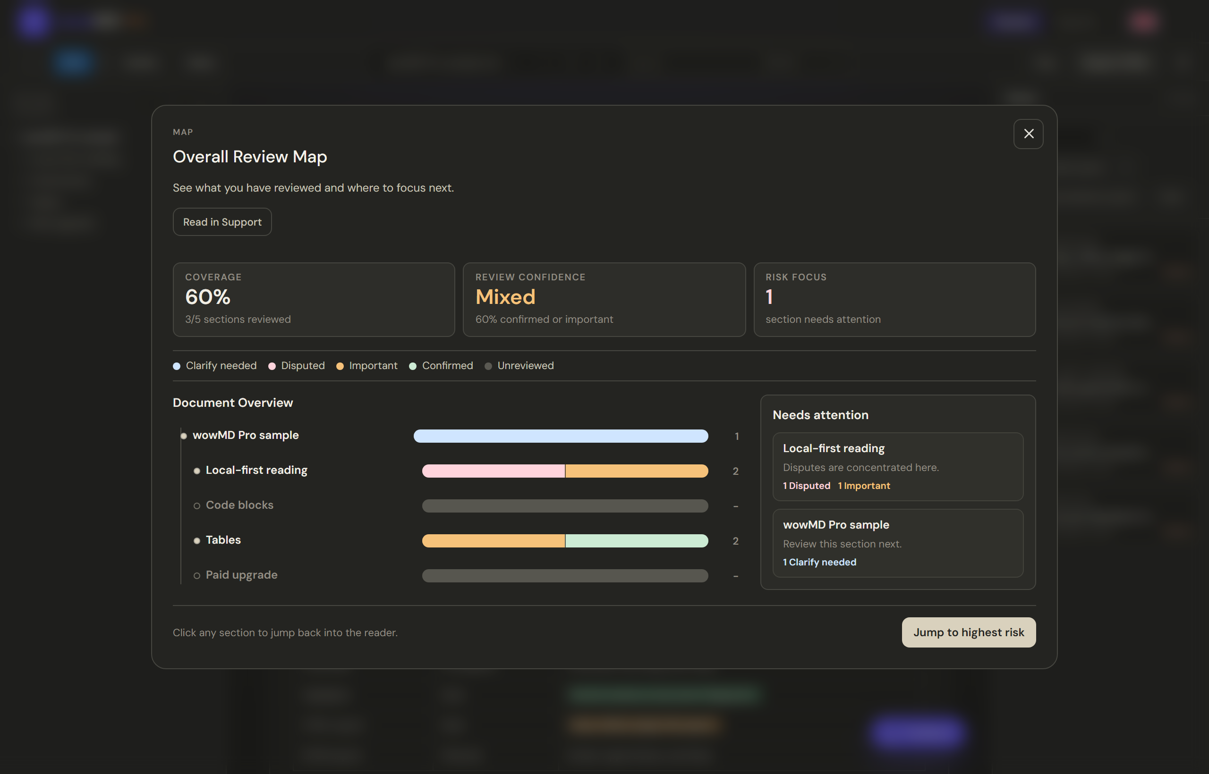Image resolution: width=1209 pixels, height=774 pixels.
Task: Click the 'section needs attention' text
Action: click(823, 319)
